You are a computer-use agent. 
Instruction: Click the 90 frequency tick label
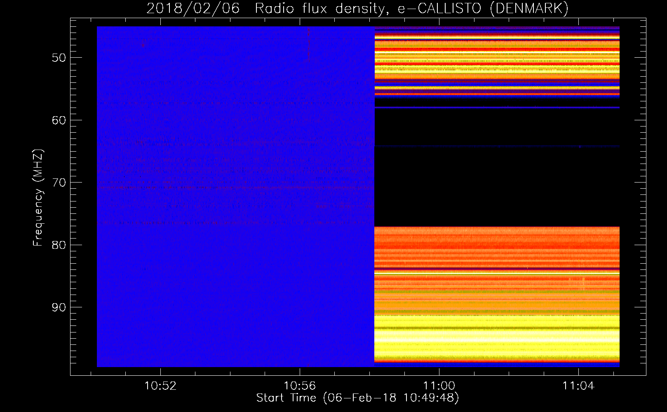tap(59, 307)
